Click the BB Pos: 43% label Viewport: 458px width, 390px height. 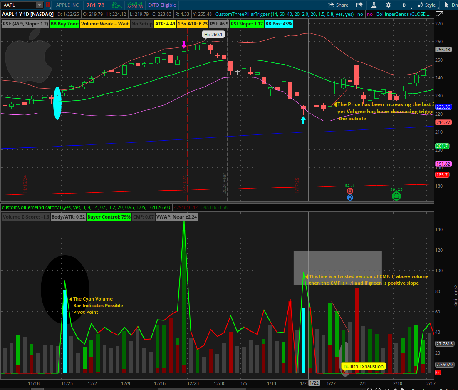(279, 24)
